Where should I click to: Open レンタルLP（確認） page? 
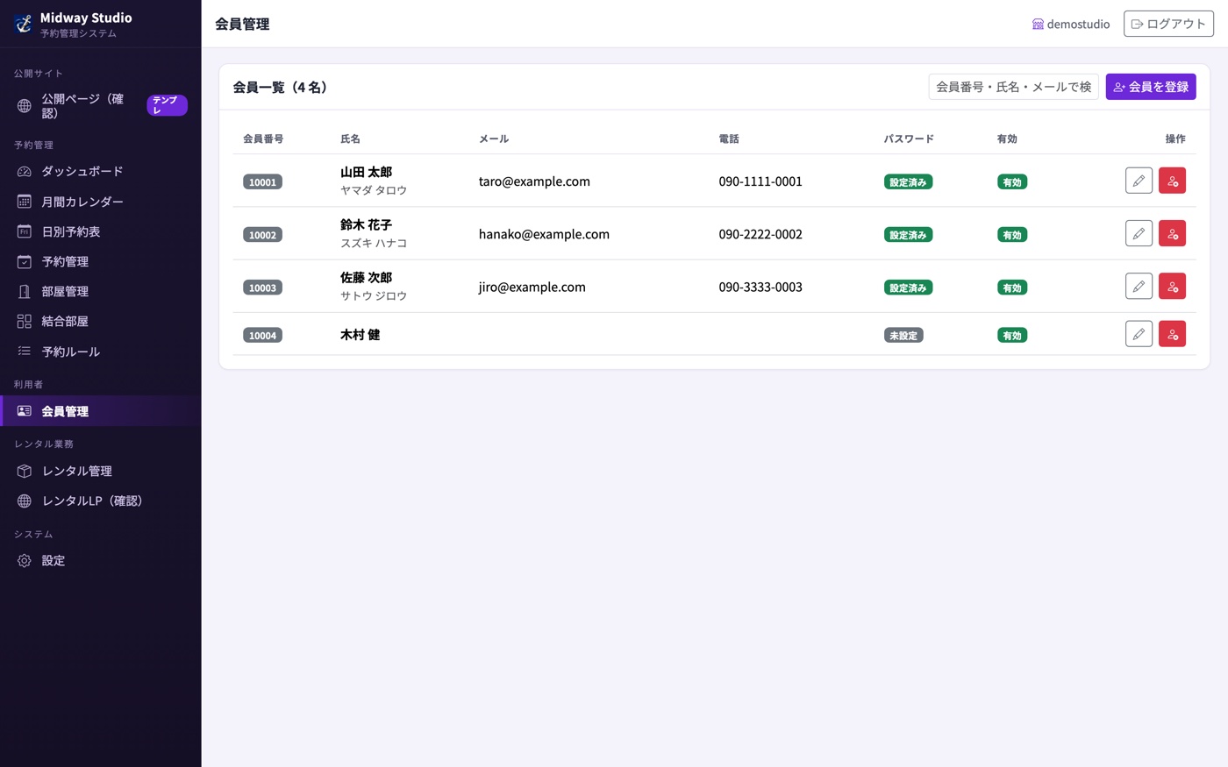coord(101,501)
